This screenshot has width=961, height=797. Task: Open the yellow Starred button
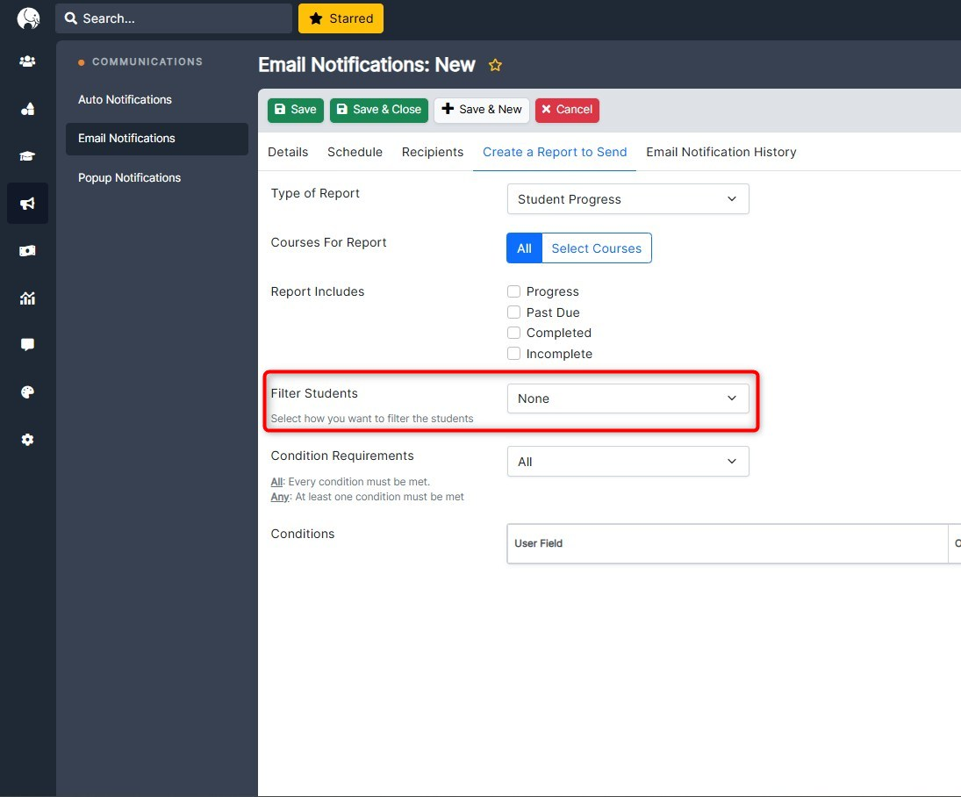(x=341, y=18)
